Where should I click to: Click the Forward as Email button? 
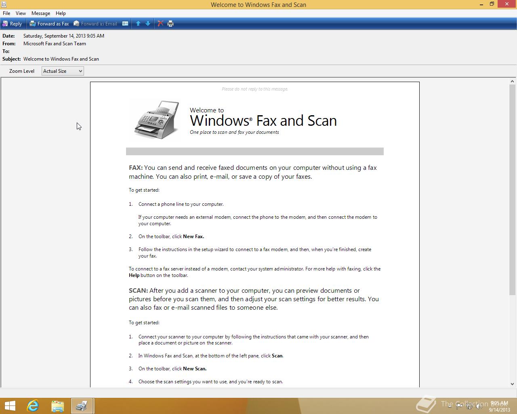(x=95, y=24)
